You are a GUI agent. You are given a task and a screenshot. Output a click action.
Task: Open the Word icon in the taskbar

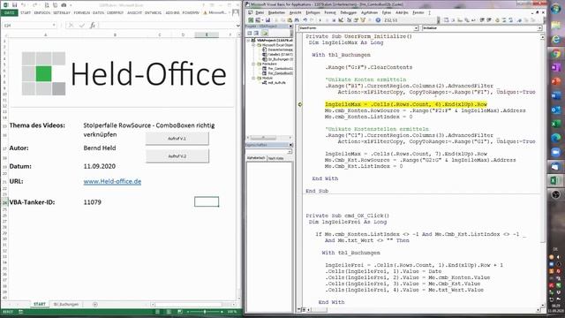[x=556, y=95]
